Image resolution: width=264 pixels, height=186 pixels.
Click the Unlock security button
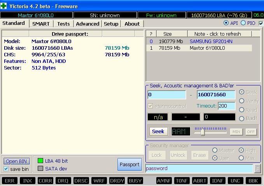(x=178, y=155)
